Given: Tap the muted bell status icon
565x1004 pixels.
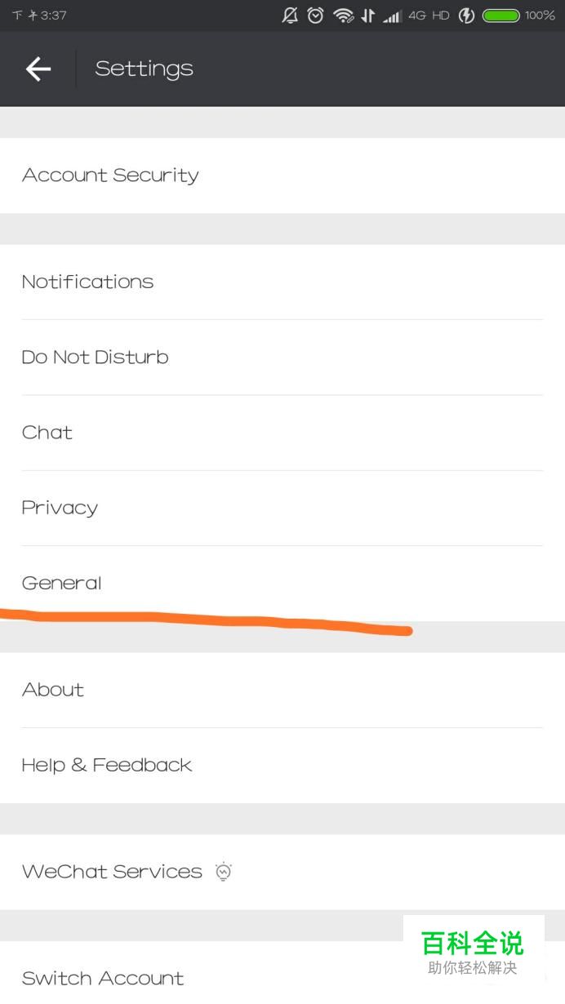Looking at the screenshot, I should pyautogui.click(x=290, y=16).
